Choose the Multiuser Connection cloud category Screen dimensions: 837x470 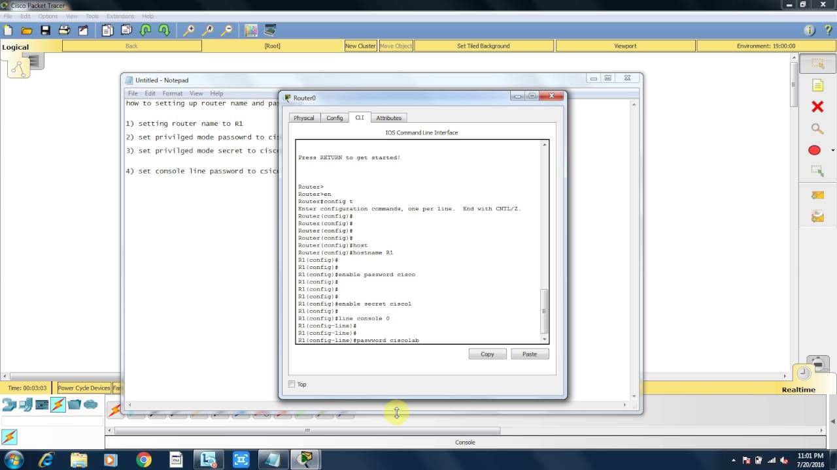pyautogui.click(x=91, y=405)
